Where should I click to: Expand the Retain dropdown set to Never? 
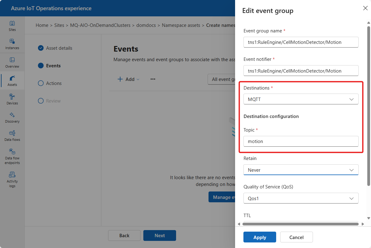click(x=301, y=170)
